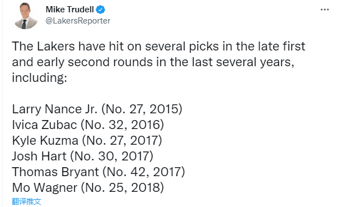Screen dimensions: 338x207
Task: Click the word "including:" in the tweet
Action: [x=39, y=77]
